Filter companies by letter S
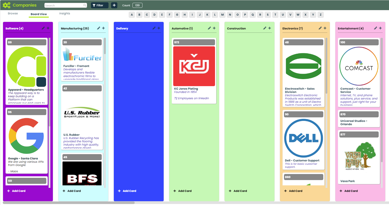 click(268, 15)
